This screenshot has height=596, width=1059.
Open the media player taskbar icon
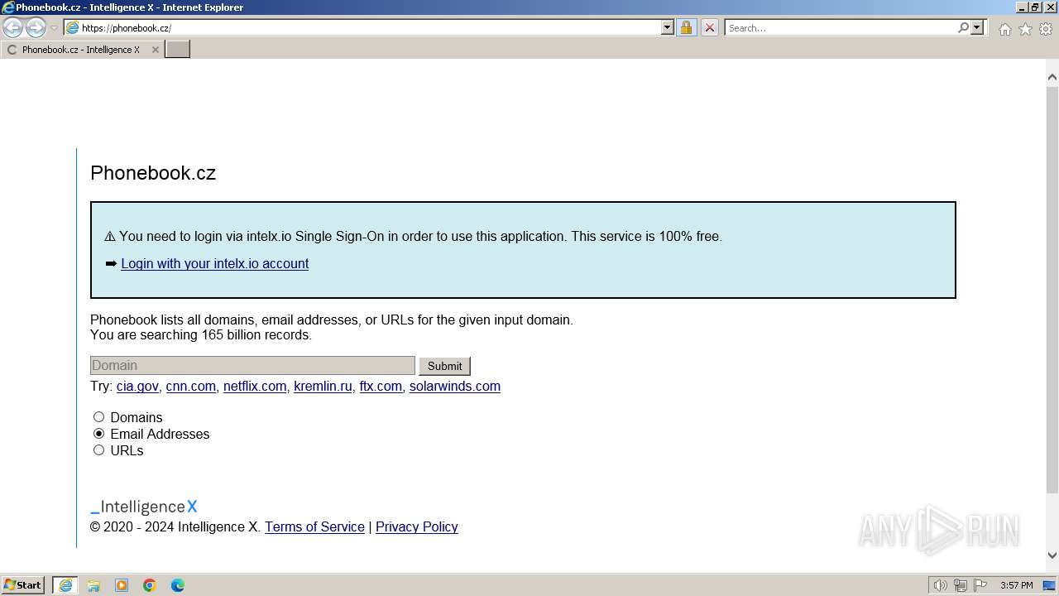pos(122,585)
